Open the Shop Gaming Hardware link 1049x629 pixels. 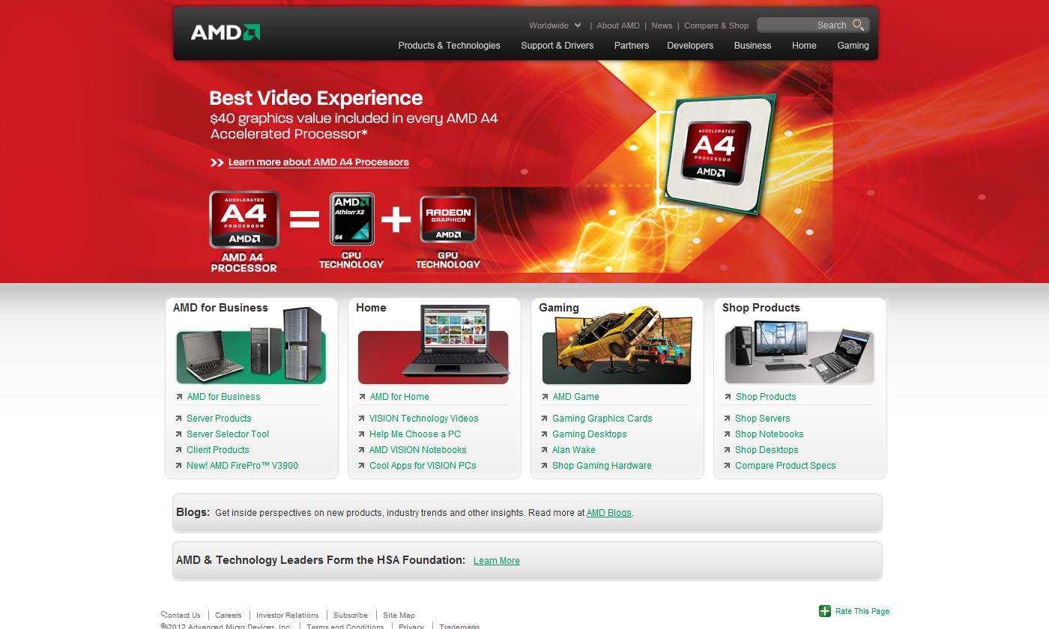[x=602, y=466]
